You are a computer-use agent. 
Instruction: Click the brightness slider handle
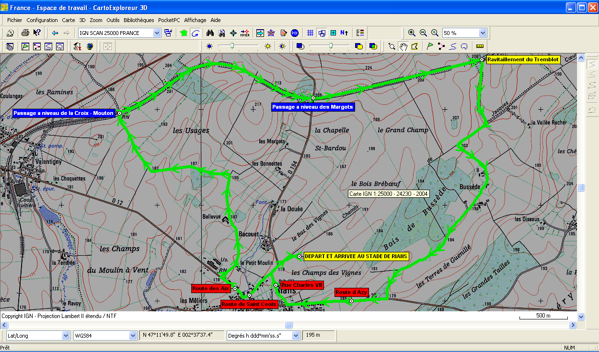click(232, 46)
